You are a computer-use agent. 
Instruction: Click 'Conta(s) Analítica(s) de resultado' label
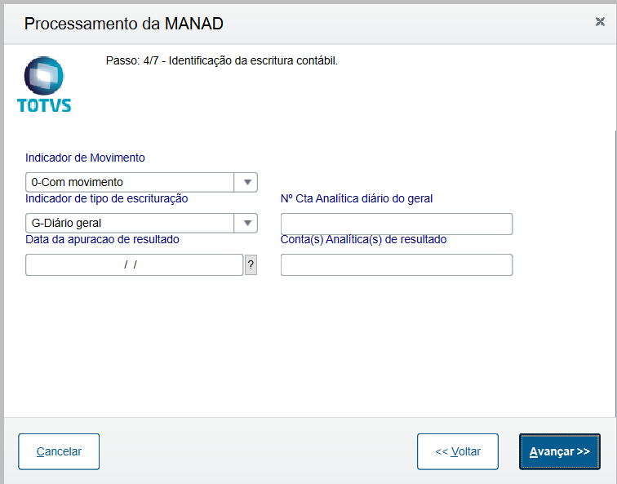pyautogui.click(x=363, y=239)
